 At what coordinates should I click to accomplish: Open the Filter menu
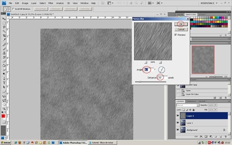[51, 3]
